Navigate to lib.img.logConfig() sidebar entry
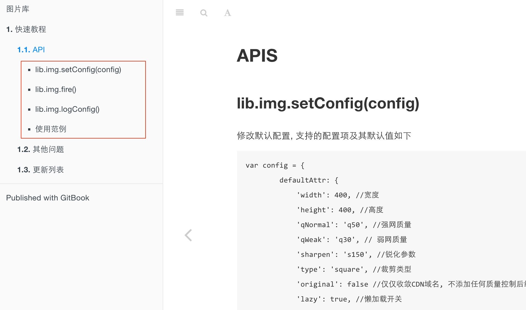526x310 pixels. click(x=67, y=109)
